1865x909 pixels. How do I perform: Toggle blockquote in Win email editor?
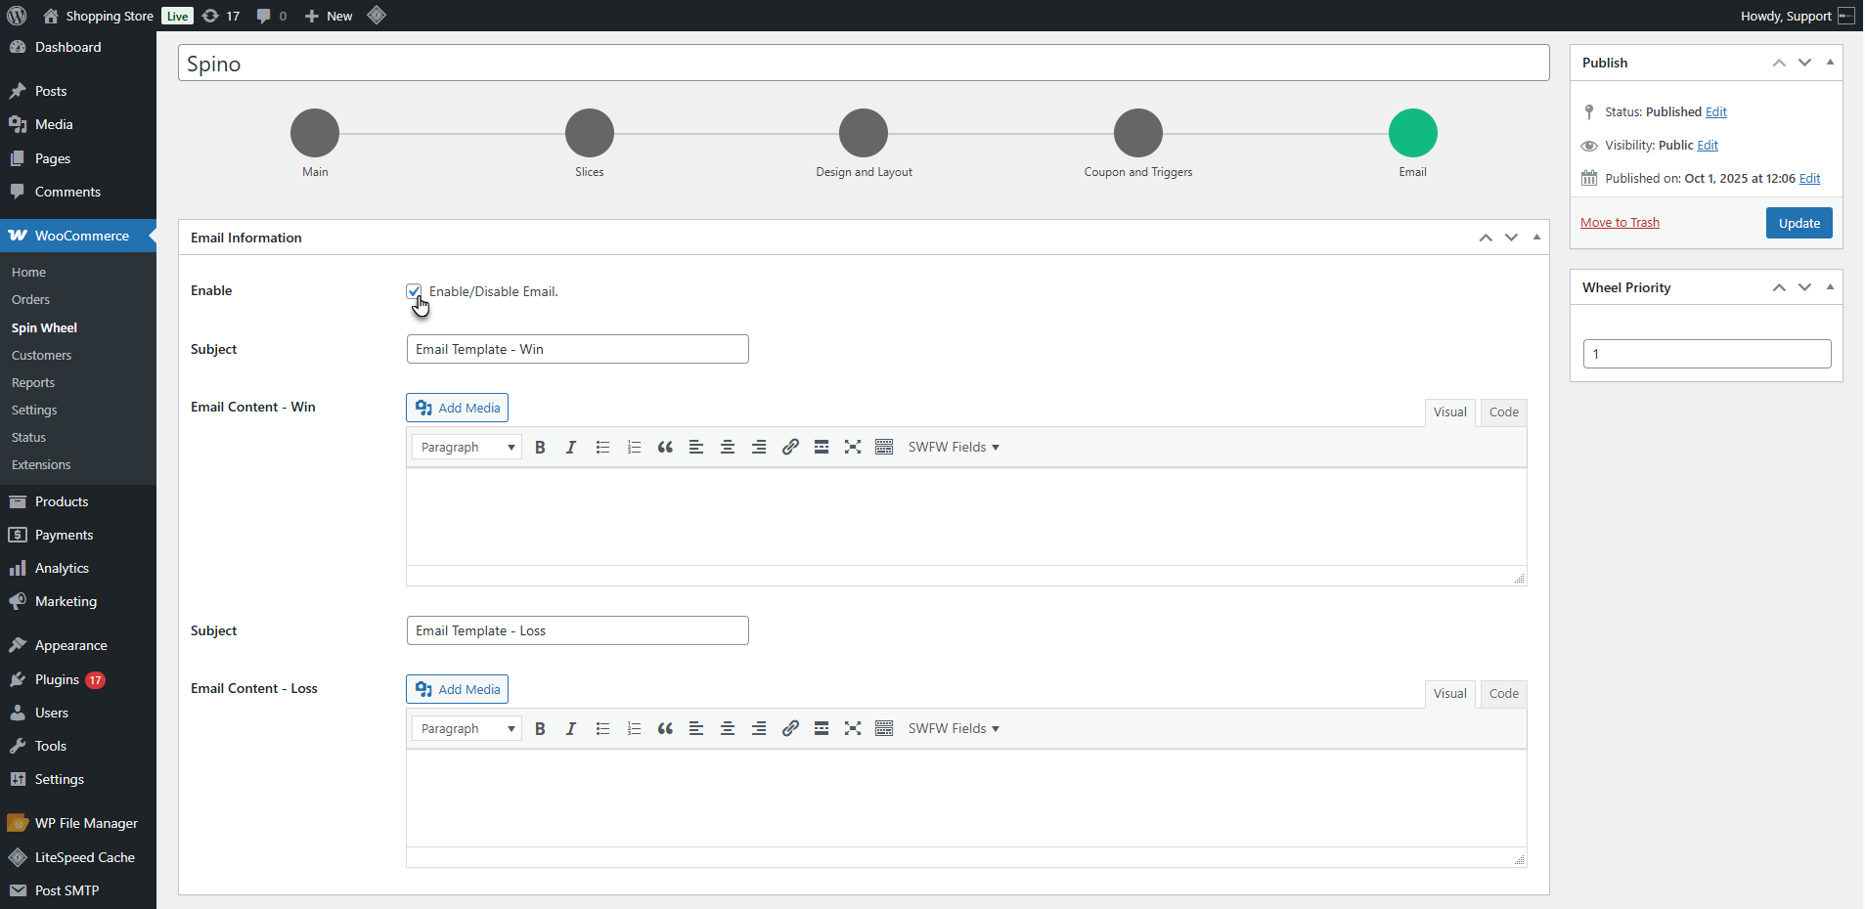(x=665, y=448)
